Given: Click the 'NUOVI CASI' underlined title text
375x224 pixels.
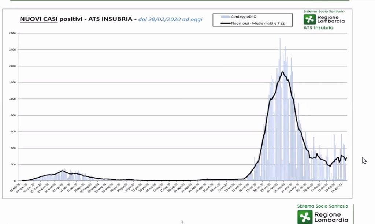Looking at the screenshot, I should [38, 19].
